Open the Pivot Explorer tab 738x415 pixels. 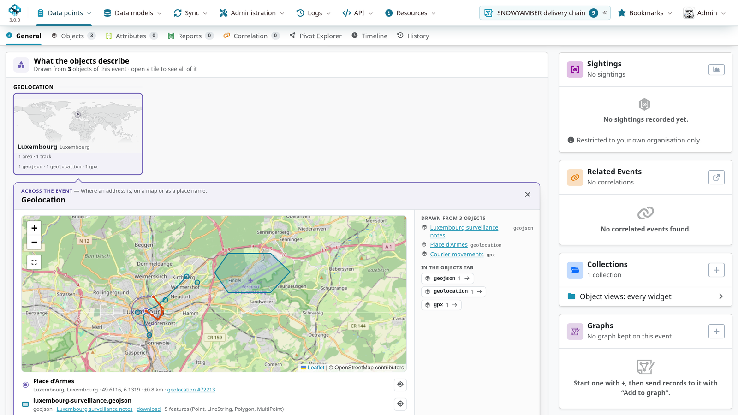[315, 36]
